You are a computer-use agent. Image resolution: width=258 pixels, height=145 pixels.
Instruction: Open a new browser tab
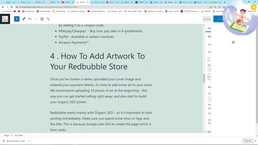click(x=225, y=2)
